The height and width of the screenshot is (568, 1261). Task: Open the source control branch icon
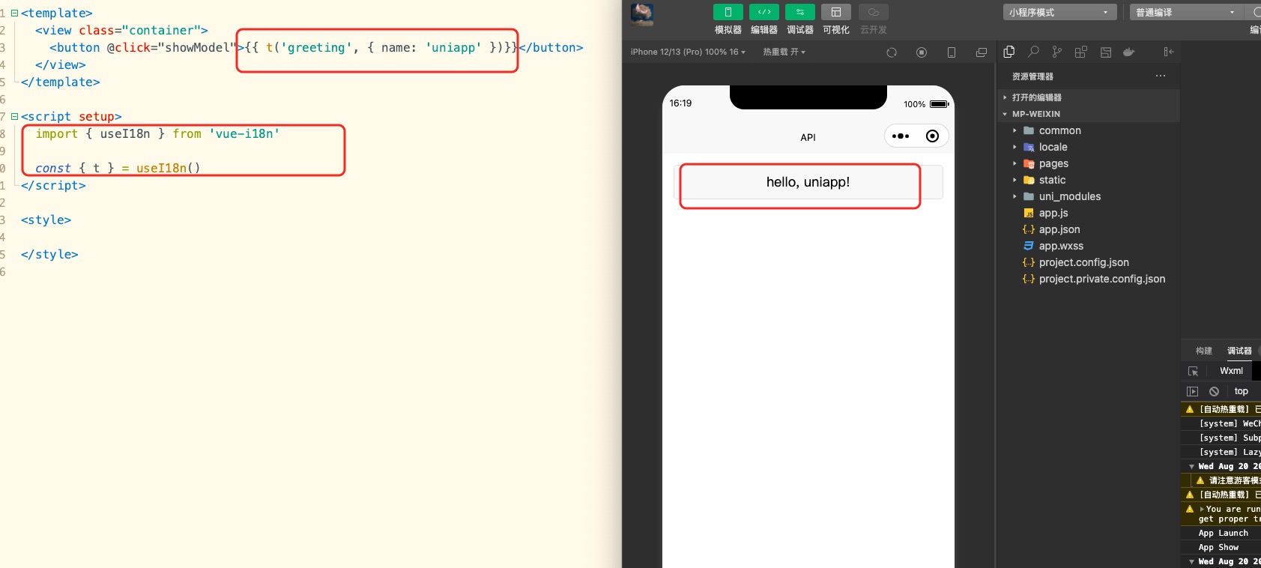tap(1056, 52)
